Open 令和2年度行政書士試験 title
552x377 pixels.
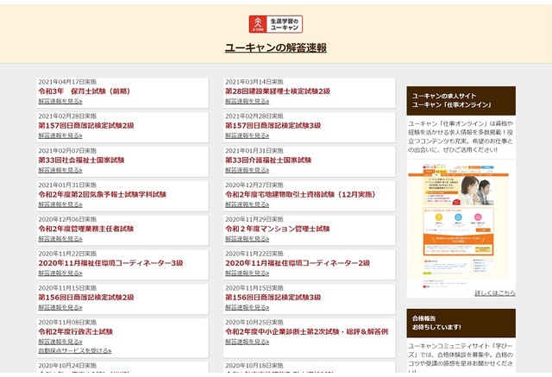point(75,331)
